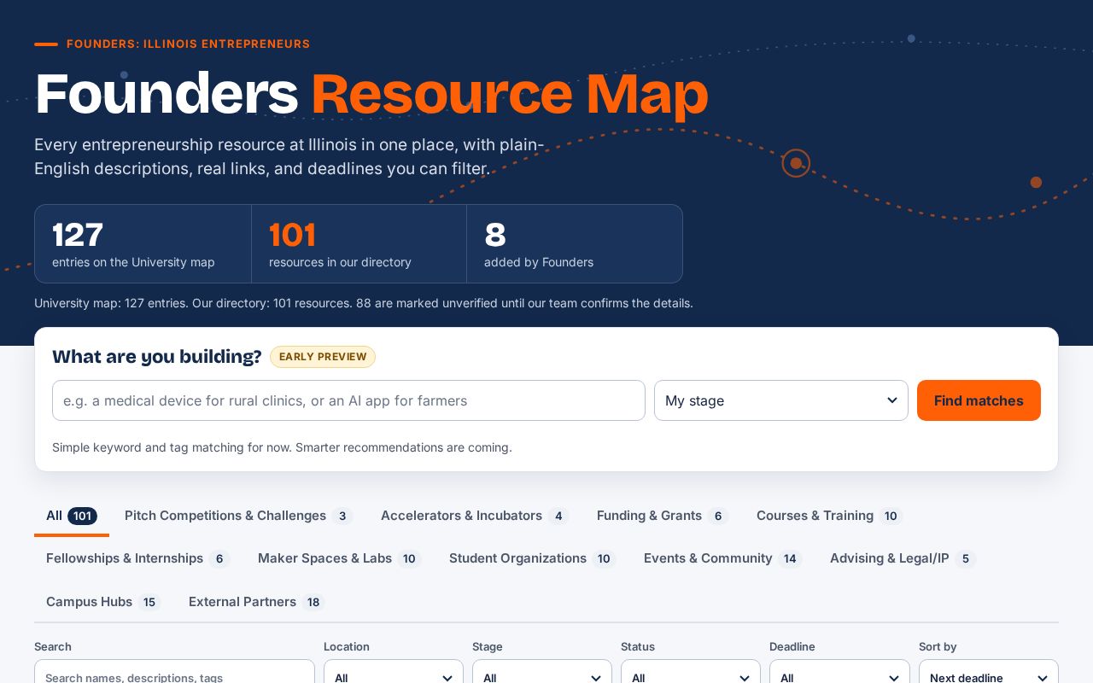Click the Founders Resource Map title
Viewport: 1093px width, 683px height.
point(371,93)
